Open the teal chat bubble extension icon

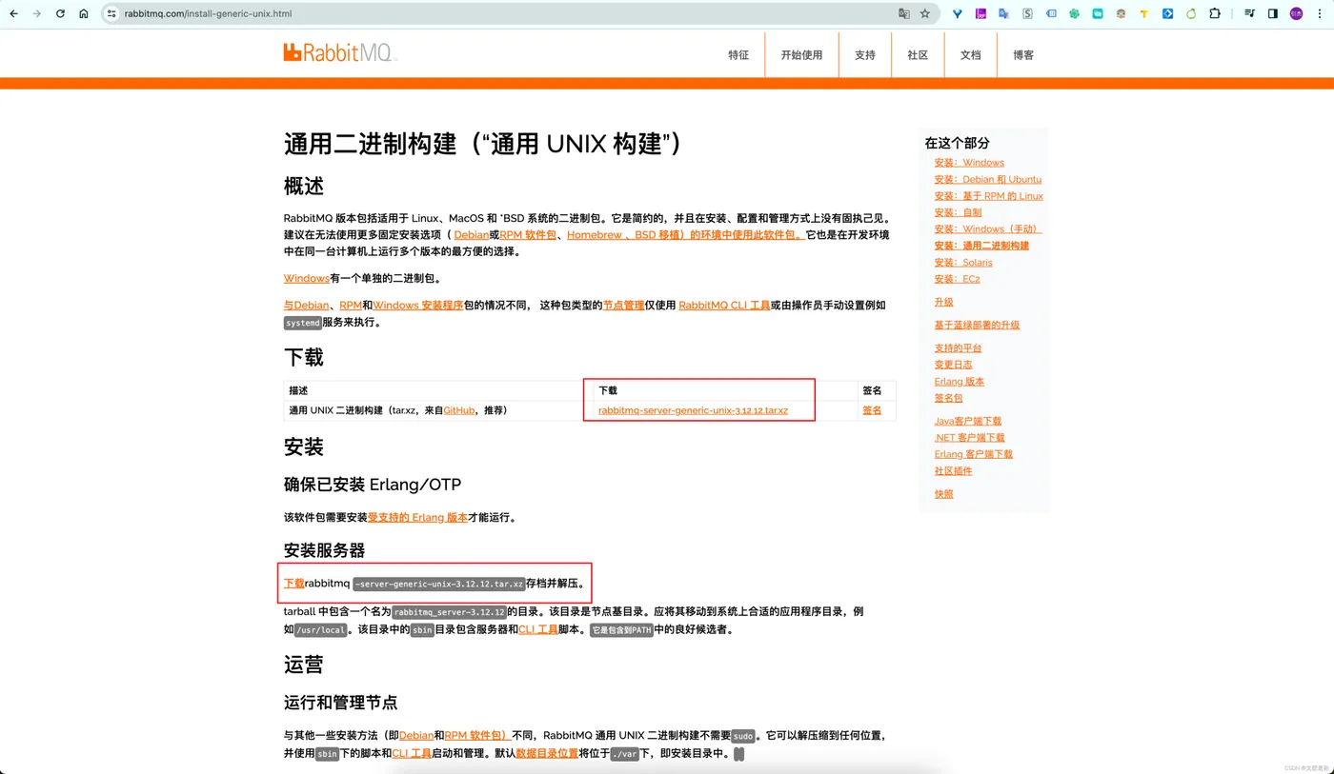pos(1098,13)
